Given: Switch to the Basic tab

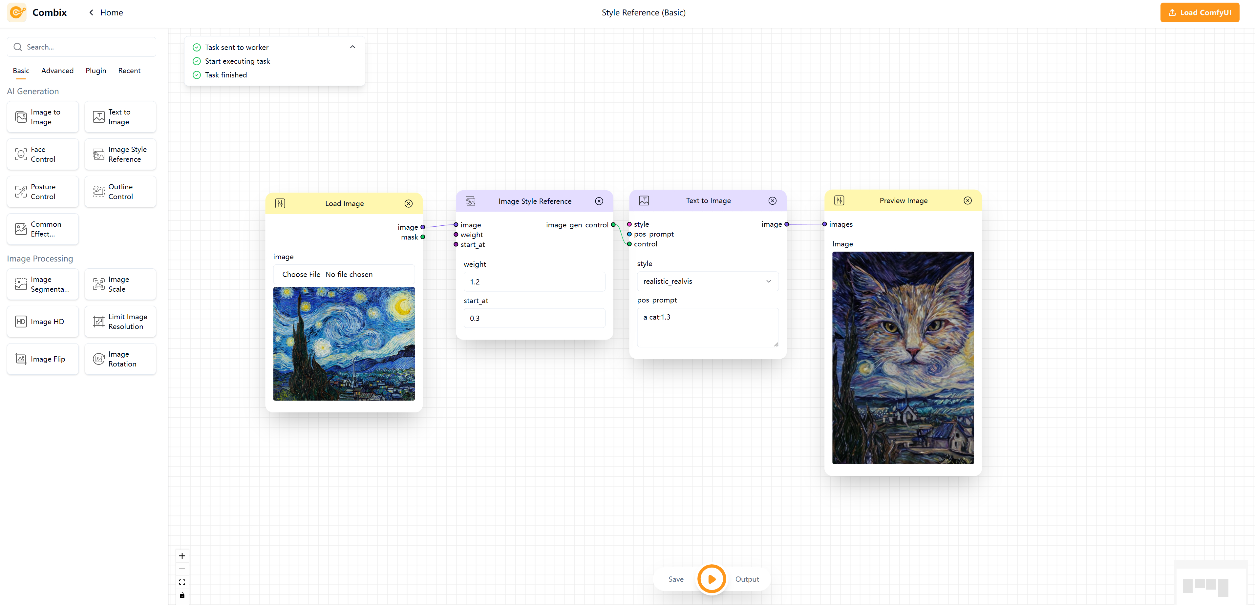Looking at the screenshot, I should click(x=21, y=71).
